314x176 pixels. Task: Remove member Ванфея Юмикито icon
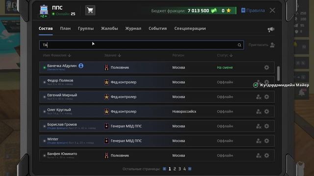coord(259,155)
